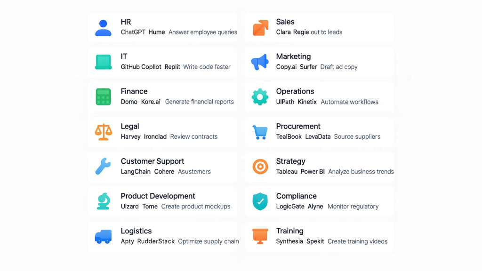
Task: Click the shopping cart Procurement icon
Action: coord(260,132)
